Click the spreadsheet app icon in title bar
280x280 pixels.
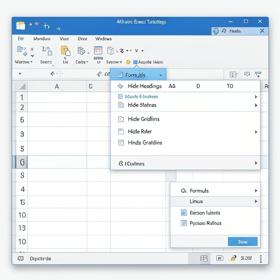coord(21,25)
